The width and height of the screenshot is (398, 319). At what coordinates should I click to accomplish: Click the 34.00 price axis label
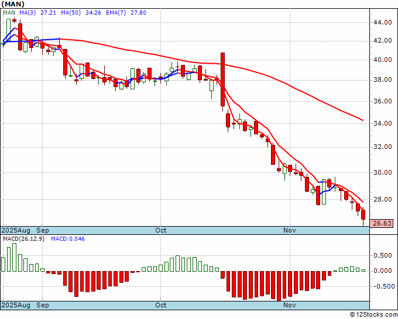(x=383, y=124)
